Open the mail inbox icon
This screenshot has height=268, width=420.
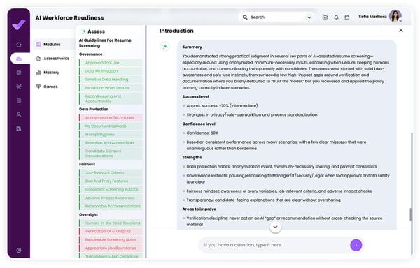coord(325,17)
